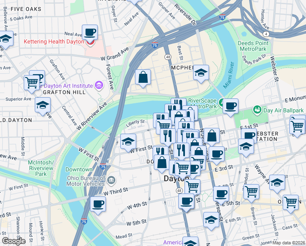
Task: Click the Riverside Dr street label
Action: tap(185, 14)
